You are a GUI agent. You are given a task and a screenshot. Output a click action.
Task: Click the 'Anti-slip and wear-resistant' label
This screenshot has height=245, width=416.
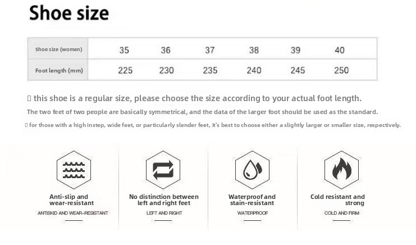(x=72, y=200)
